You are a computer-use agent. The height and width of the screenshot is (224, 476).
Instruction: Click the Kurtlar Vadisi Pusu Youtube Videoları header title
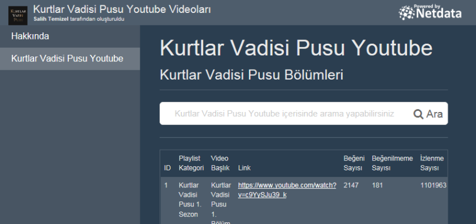tap(122, 9)
